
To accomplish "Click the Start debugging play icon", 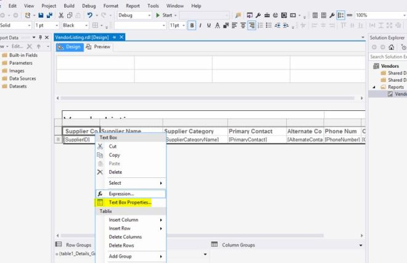I will [158, 15].
